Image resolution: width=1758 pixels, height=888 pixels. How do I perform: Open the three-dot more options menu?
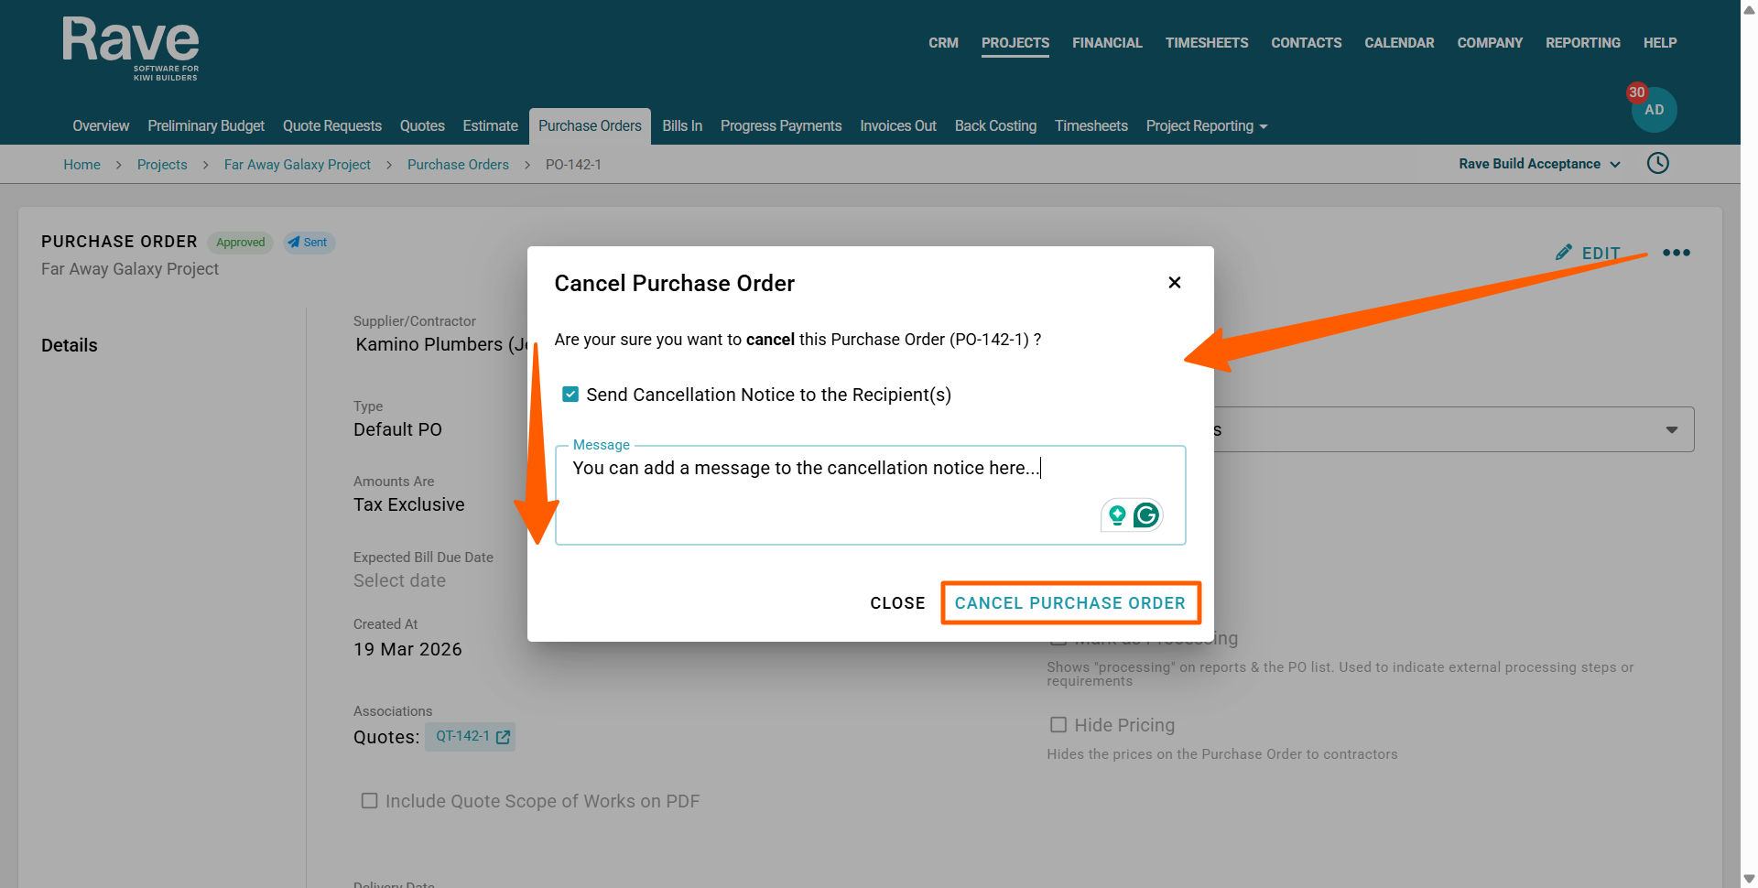coord(1677,253)
